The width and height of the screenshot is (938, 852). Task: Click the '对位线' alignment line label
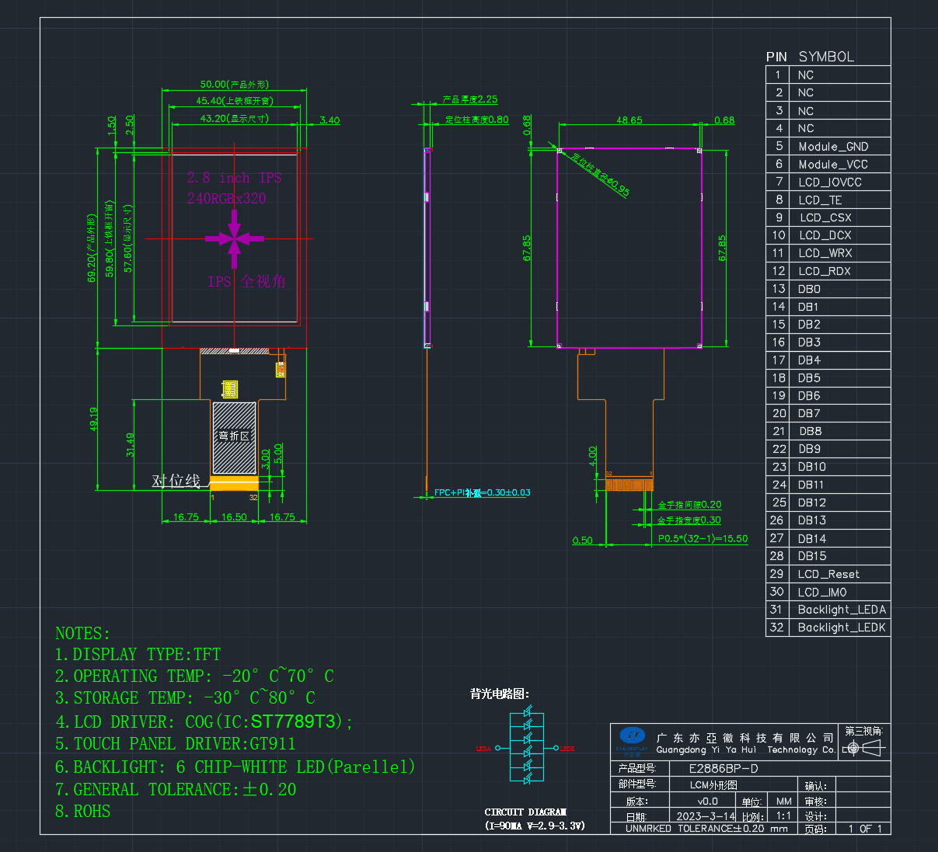[176, 481]
